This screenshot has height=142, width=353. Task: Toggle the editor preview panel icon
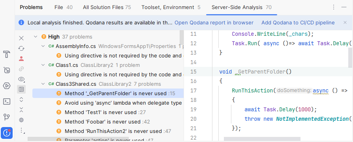pos(21,89)
